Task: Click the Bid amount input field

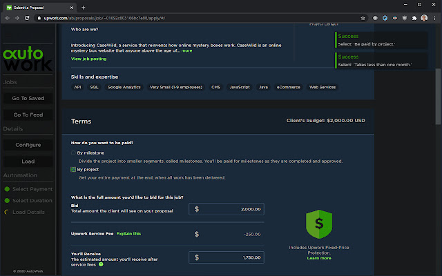Action: tap(227, 209)
